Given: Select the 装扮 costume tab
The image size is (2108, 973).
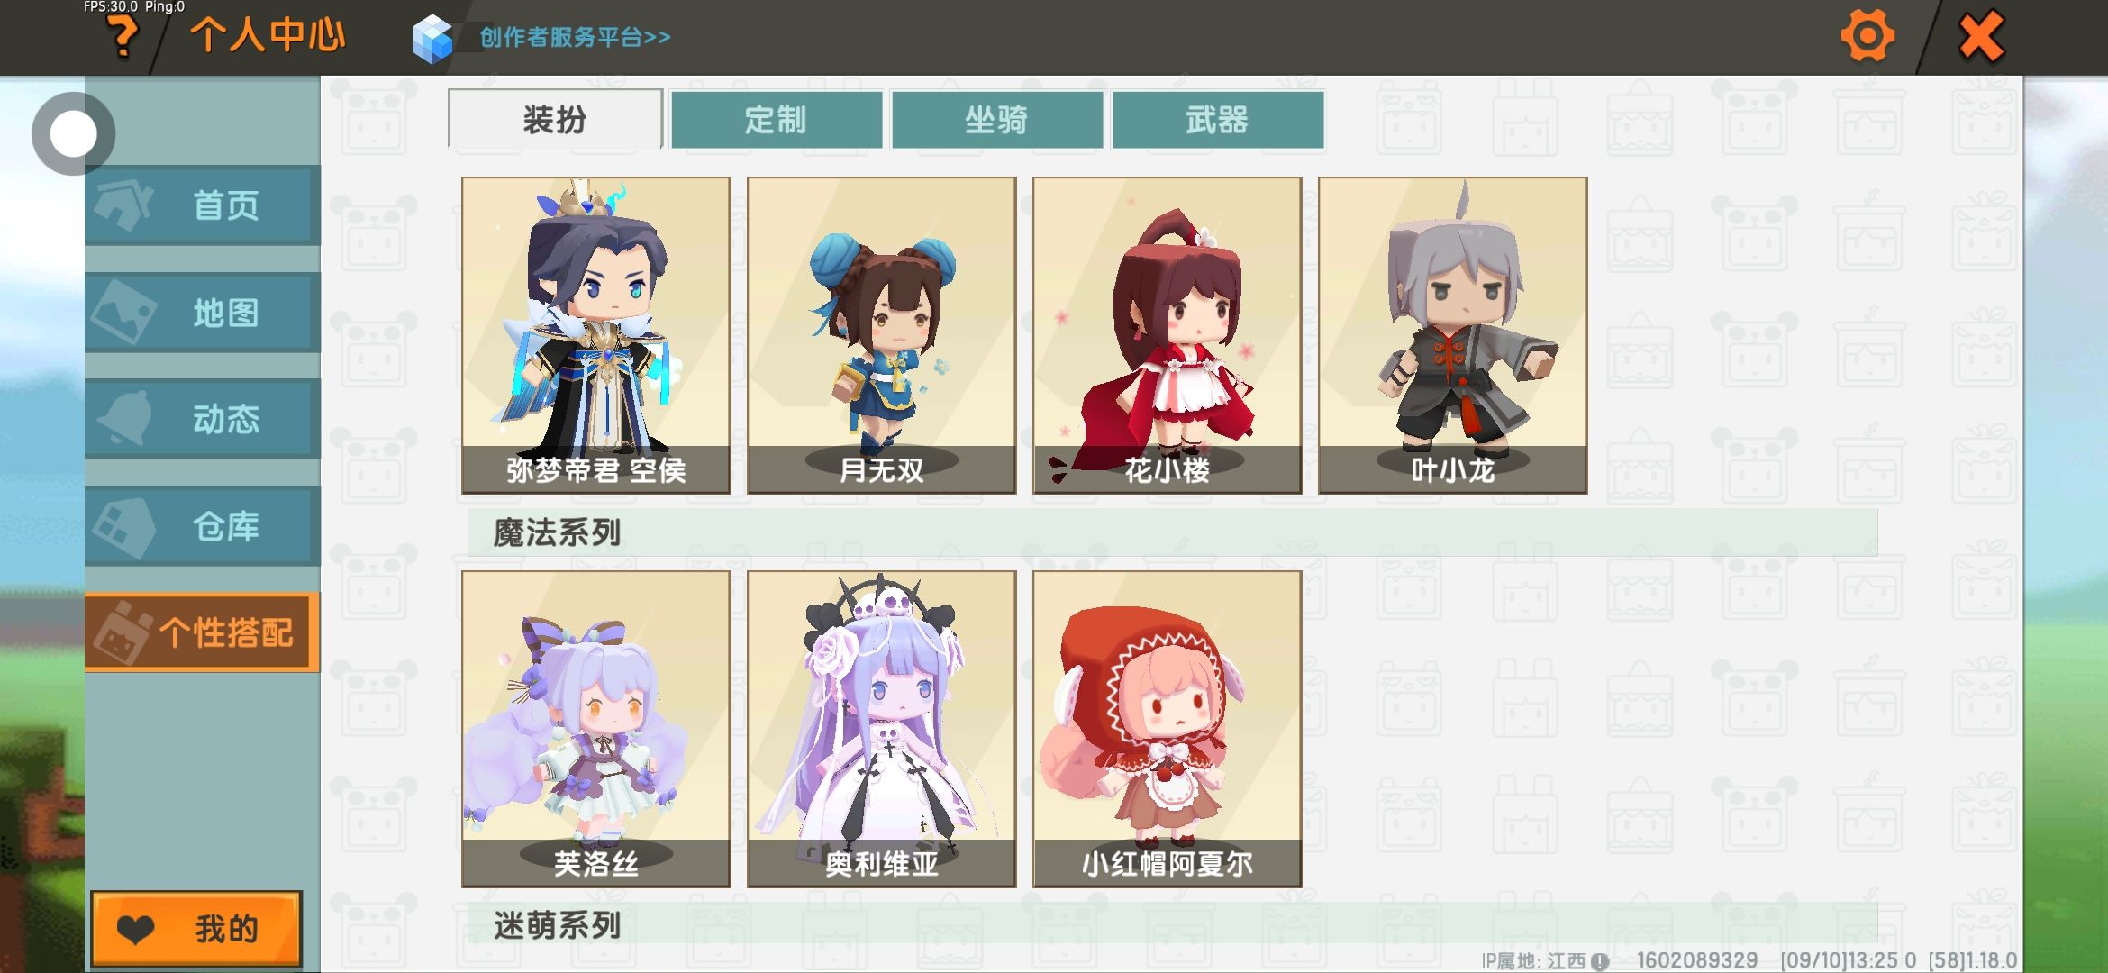Looking at the screenshot, I should tap(556, 119).
